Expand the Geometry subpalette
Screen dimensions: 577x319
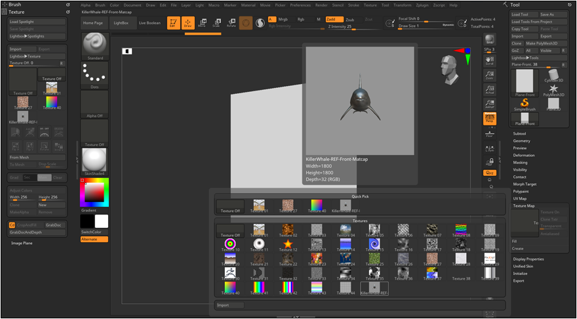[x=522, y=141]
